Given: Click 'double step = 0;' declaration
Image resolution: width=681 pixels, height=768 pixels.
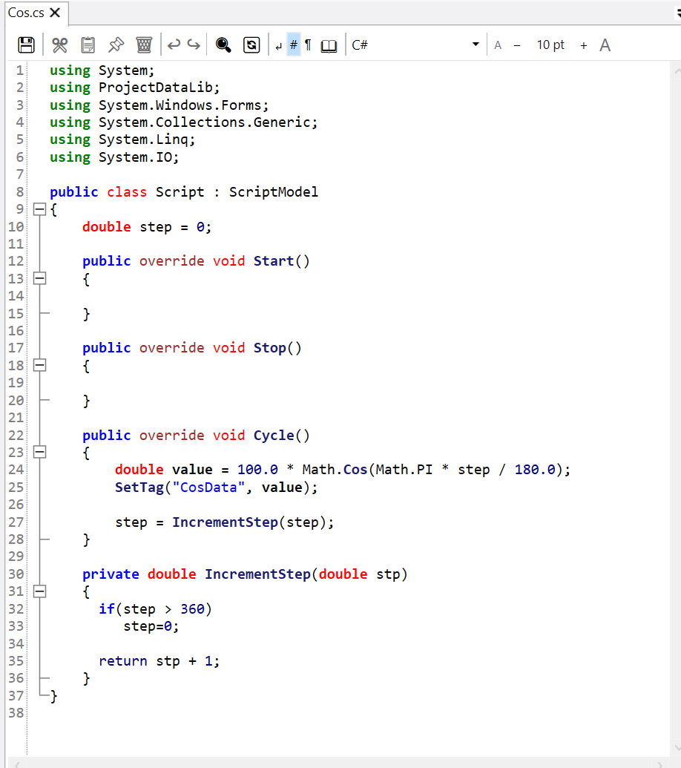Looking at the screenshot, I should coord(147,227).
